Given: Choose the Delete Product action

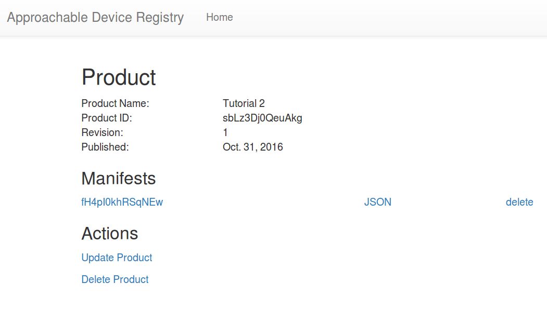Looking at the screenshot, I should point(115,279).
